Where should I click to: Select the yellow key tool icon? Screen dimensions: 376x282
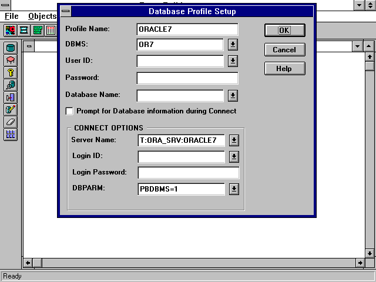tap(11, 72)
